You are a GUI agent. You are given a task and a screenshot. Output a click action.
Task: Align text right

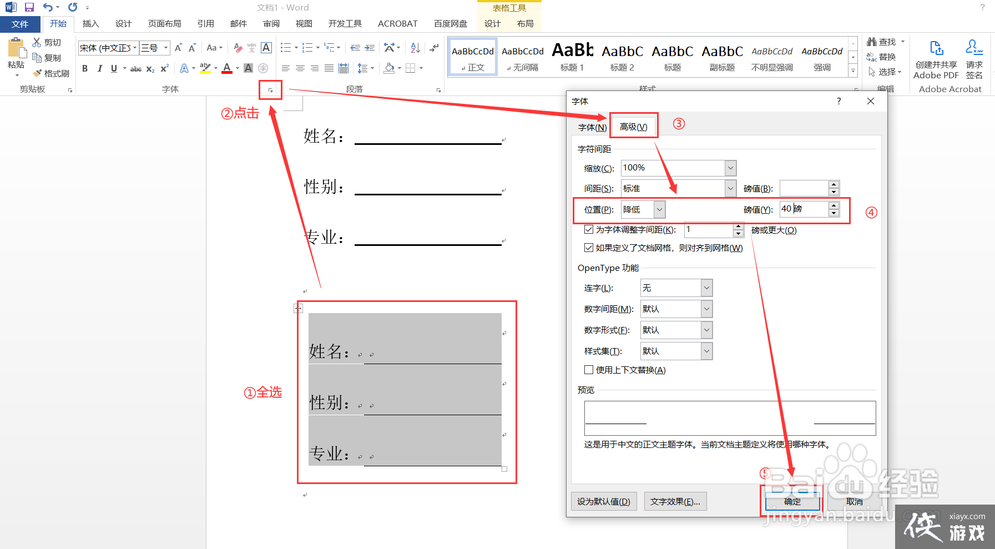tap(315, 68)
